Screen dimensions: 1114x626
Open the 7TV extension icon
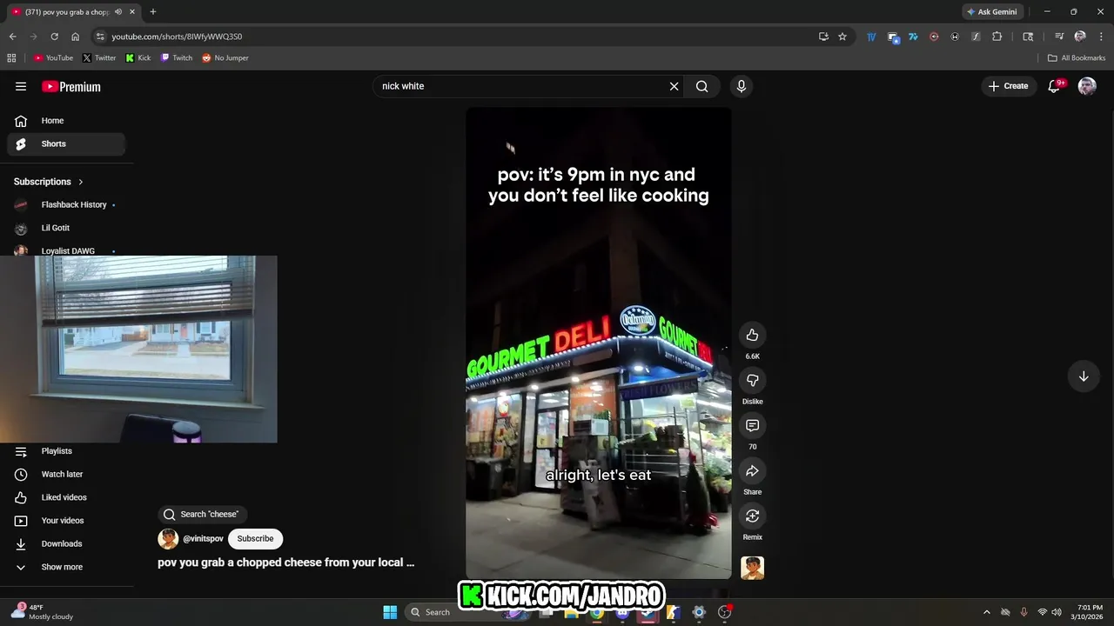(x=913, y=37)
